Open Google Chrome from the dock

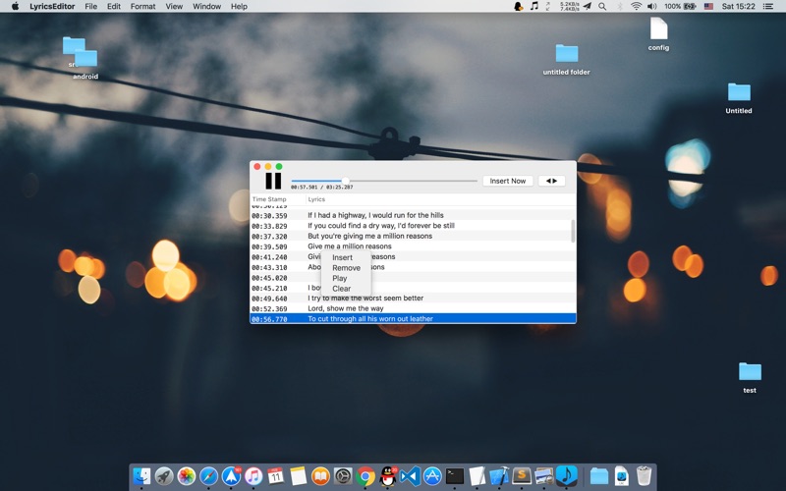click(365, 476)
